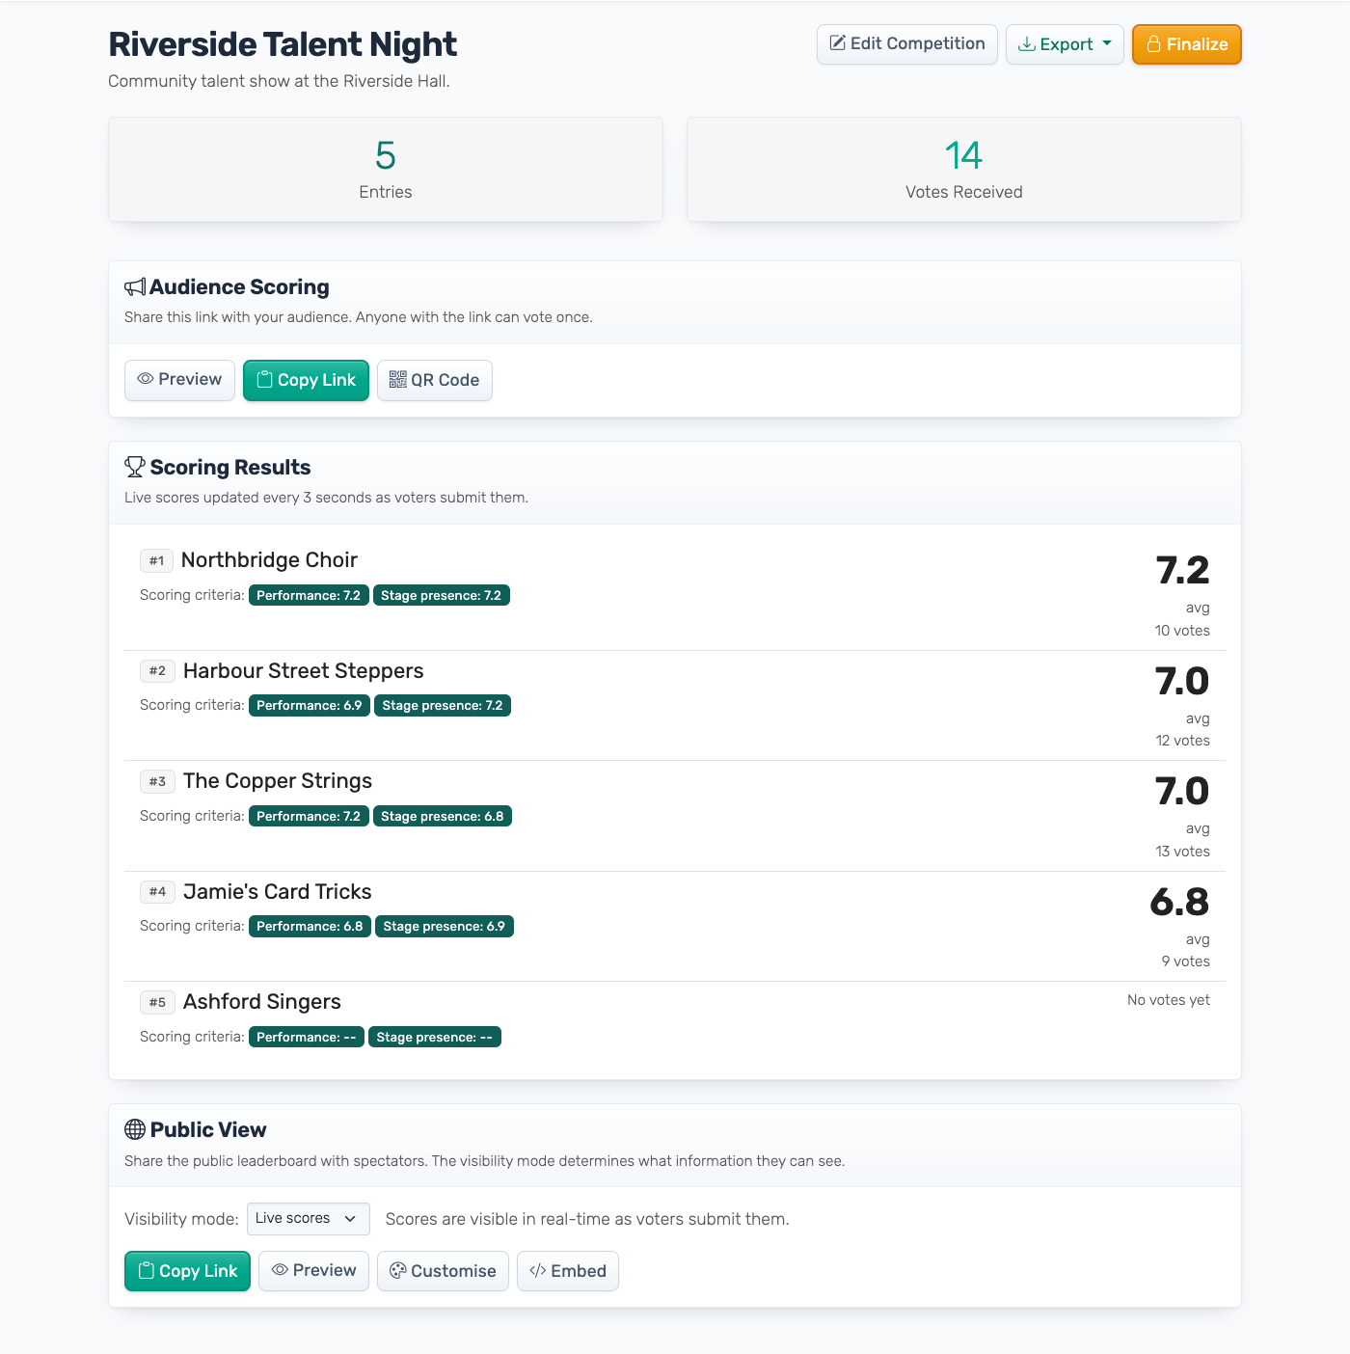Click the '10 votes' count for Northbridge Choir

coord(1182,631)
